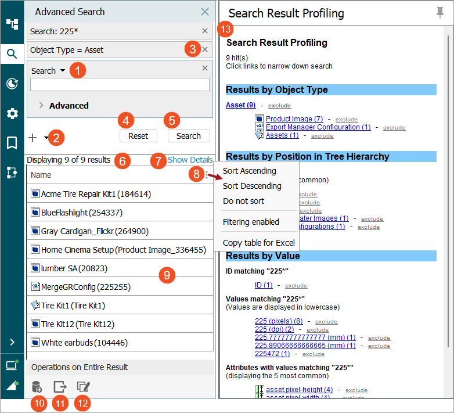Expand the sidebar with the chevron arrow

click(12, 342)
